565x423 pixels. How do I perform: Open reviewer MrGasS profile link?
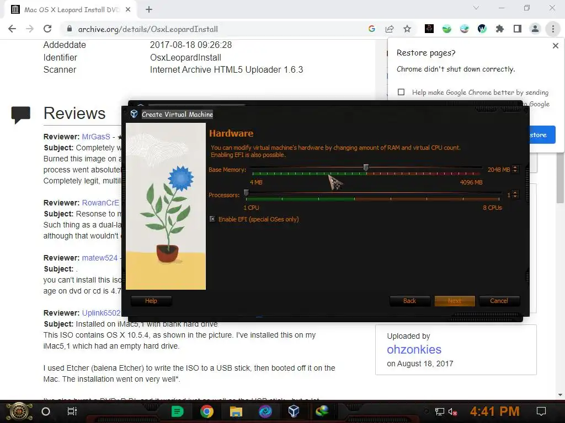[96, 137]
